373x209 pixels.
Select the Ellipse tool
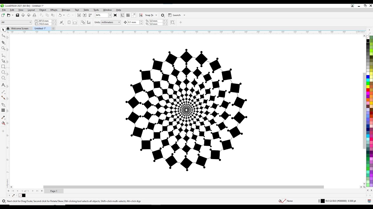[x=3, y=72]
